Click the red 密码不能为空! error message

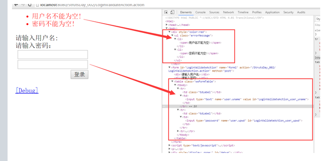[x=53, y=24]
